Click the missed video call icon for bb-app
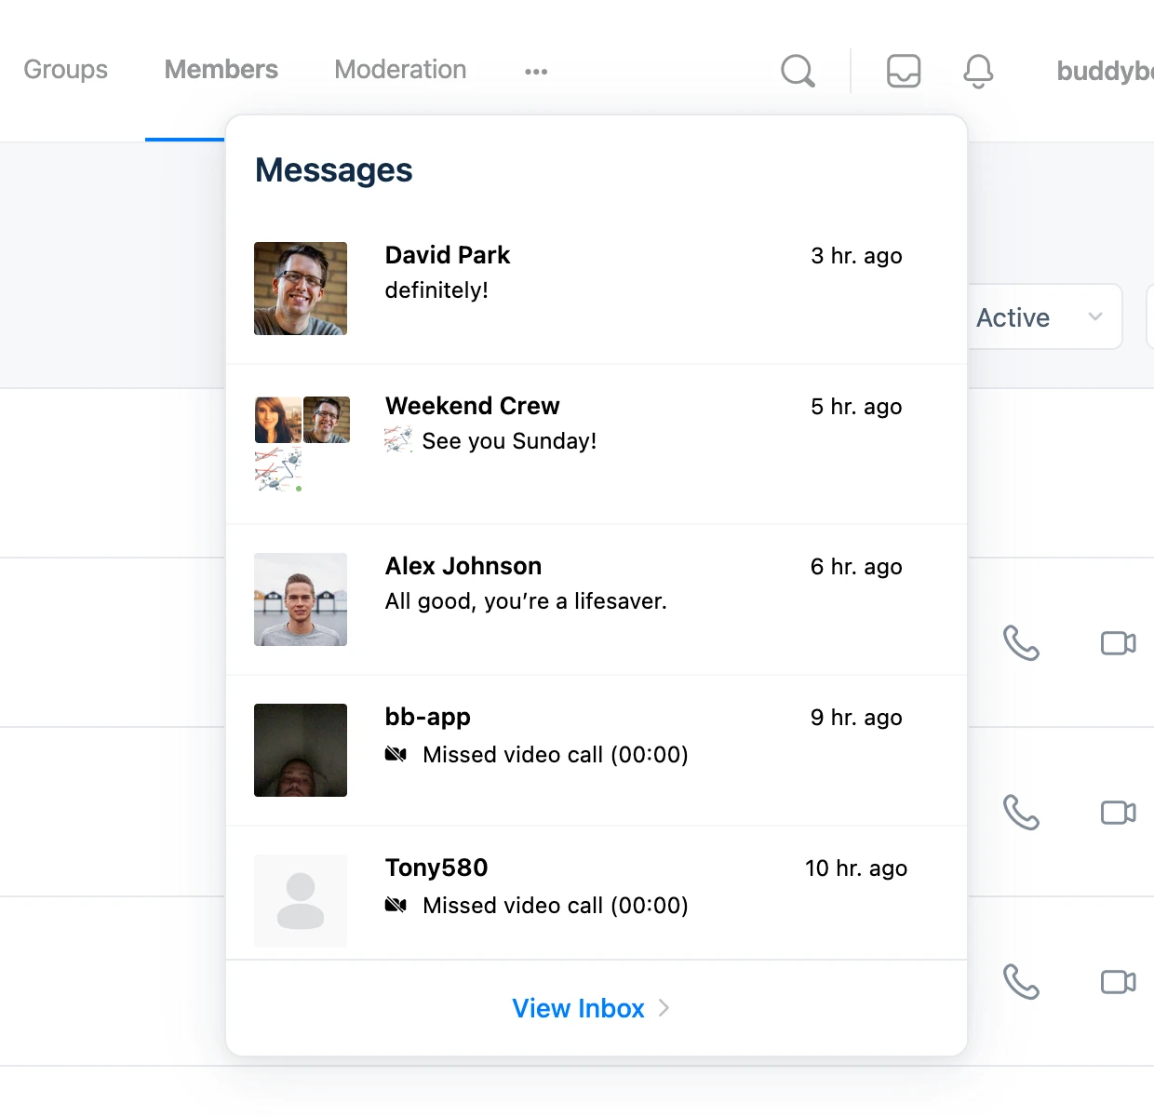 click(396, 754)
